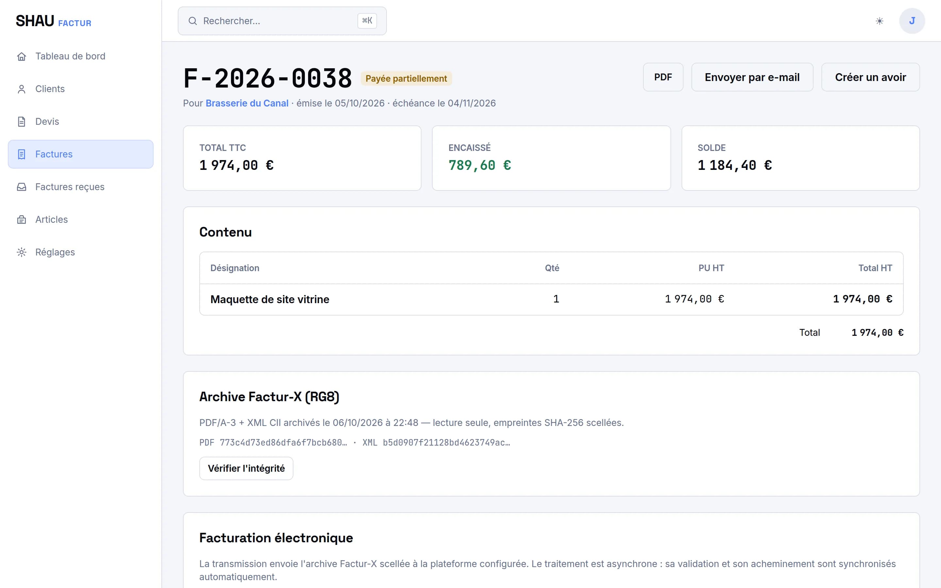Open the user avatar J menu

912,21
